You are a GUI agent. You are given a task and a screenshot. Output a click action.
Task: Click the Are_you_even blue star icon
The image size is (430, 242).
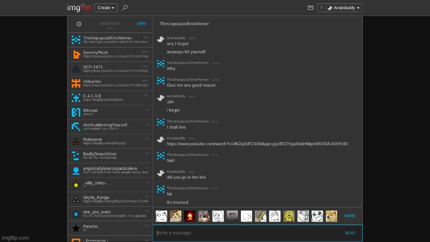coord(76,214)
